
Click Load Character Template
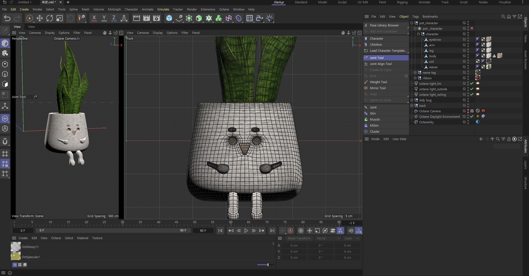point(386,51)
